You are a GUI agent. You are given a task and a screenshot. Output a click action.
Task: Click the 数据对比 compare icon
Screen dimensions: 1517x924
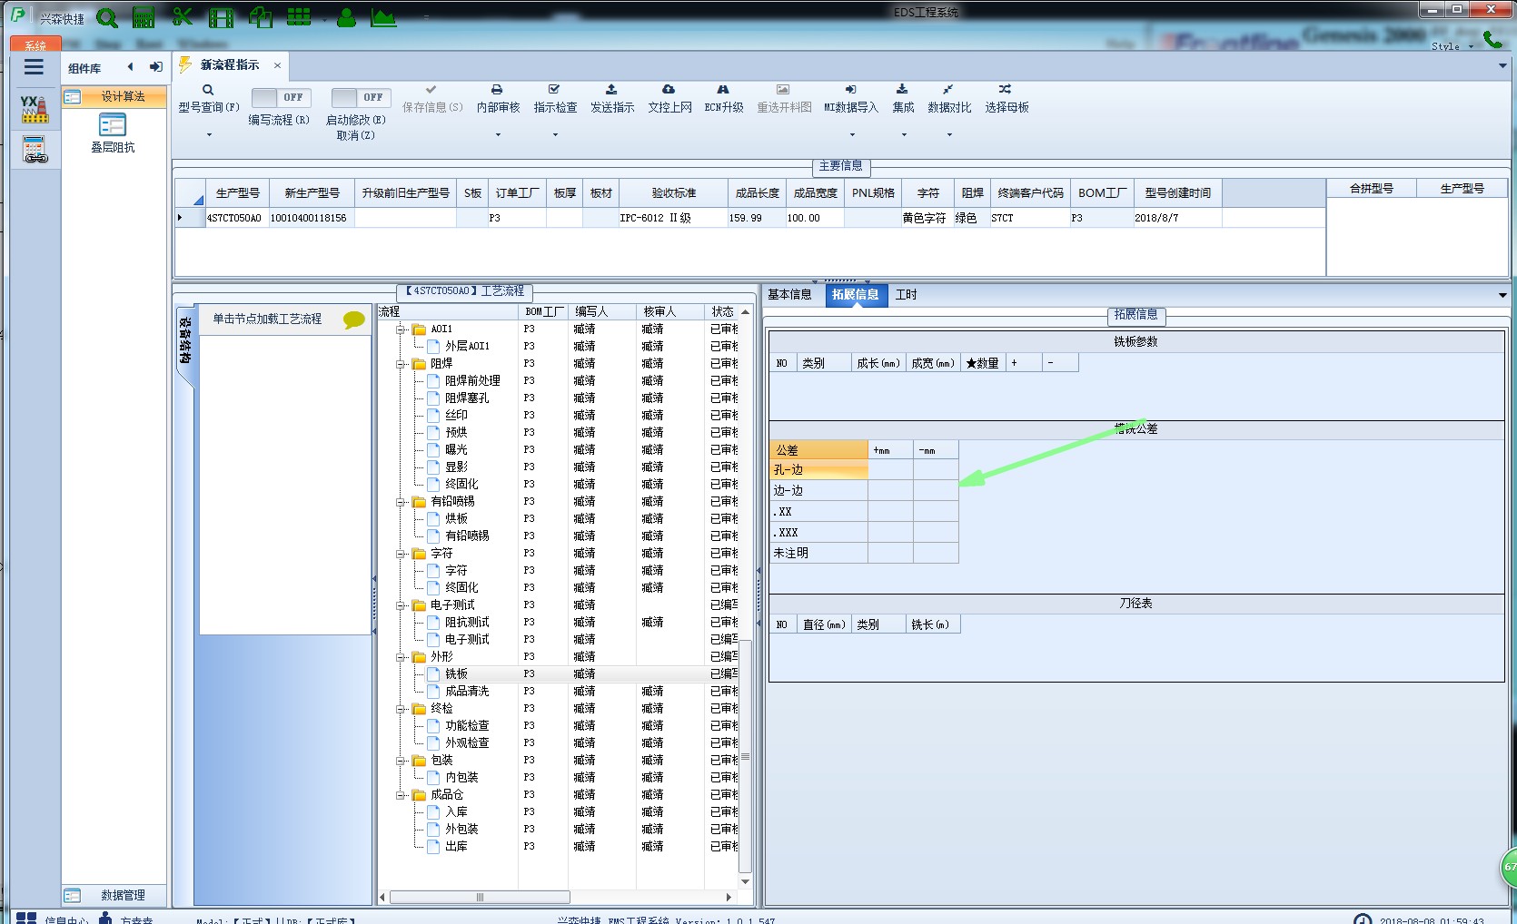click(x=948, y=90)
